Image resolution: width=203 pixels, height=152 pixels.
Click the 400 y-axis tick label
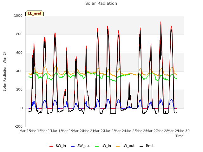[x=19, y=71]
